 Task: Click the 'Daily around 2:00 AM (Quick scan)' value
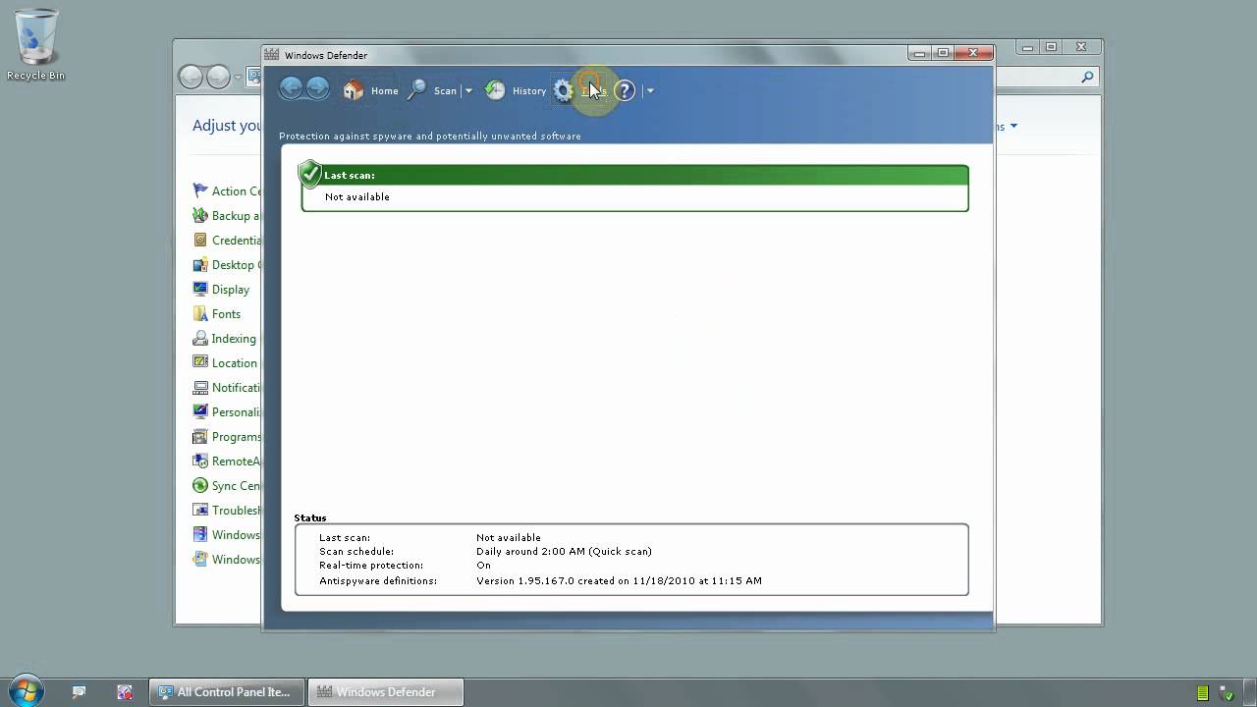pyautogui.click(x=564, y=552)
